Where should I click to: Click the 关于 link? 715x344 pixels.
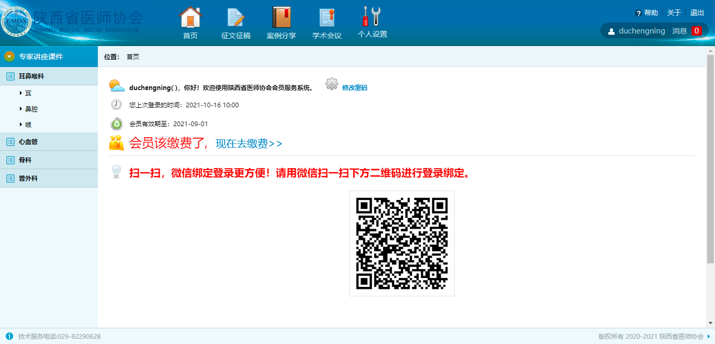[674, 13]
